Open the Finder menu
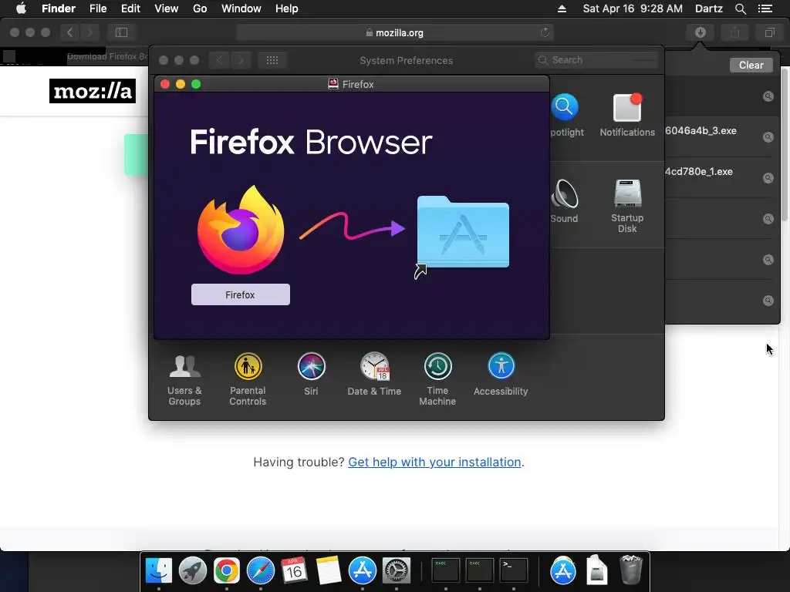 point(59,8)
